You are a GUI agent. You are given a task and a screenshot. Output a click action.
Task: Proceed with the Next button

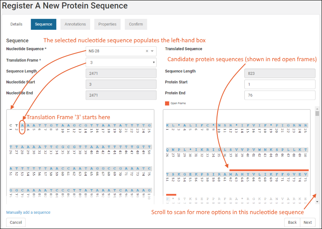coord(308,222)
